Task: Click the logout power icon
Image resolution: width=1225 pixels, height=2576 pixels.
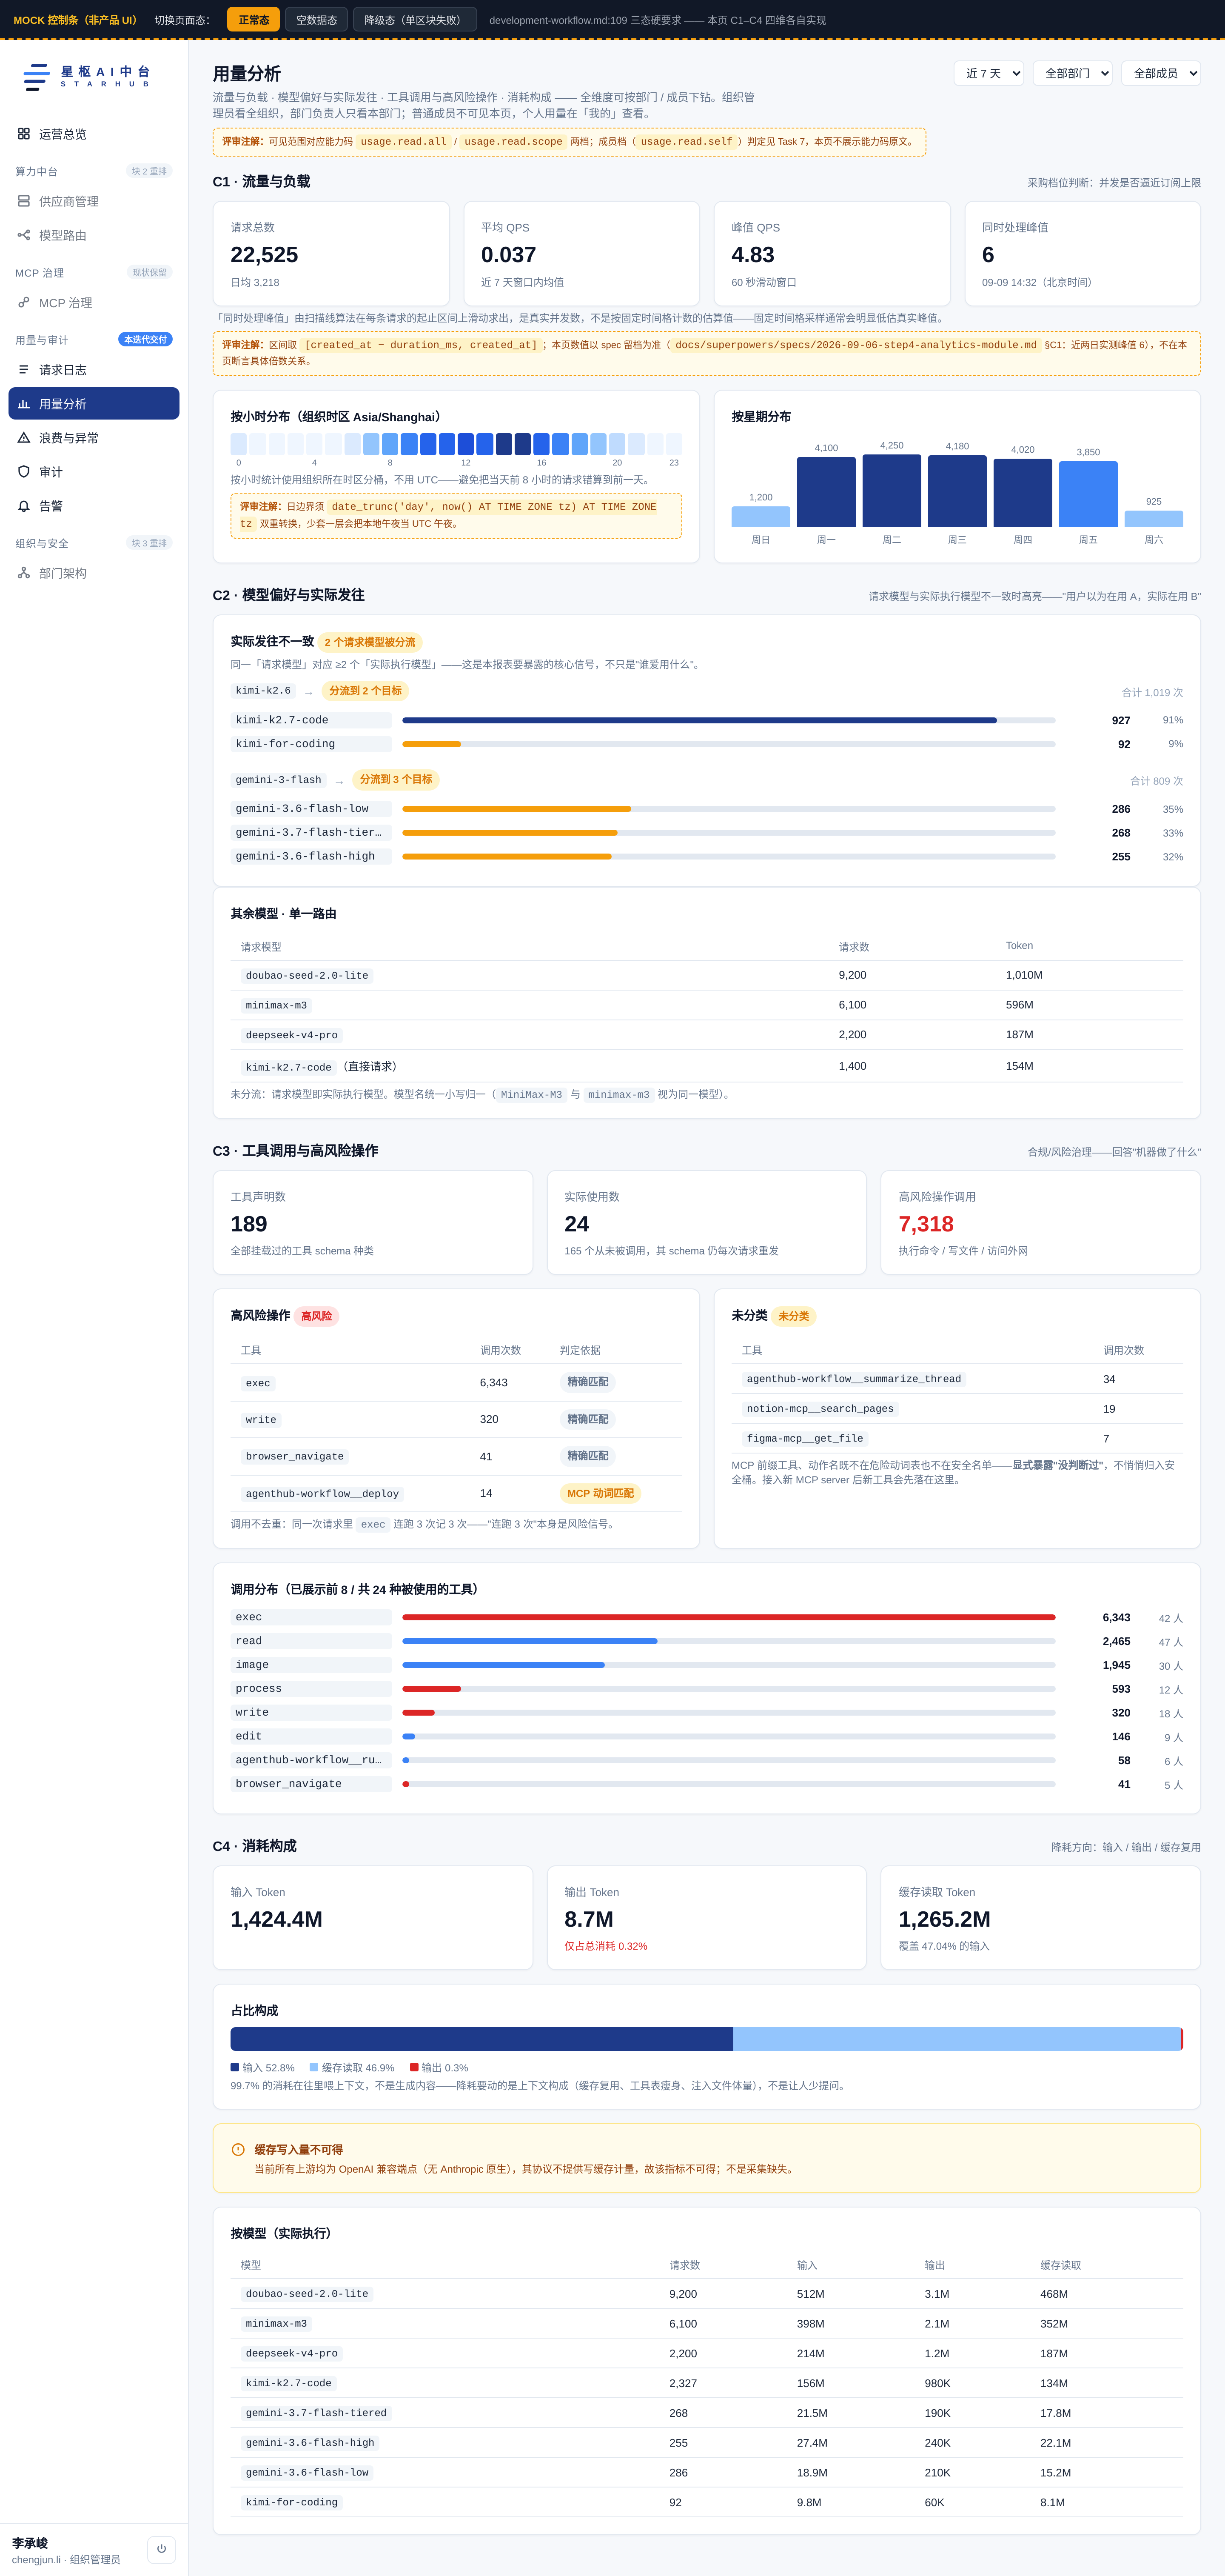Action: (161, 2549)
